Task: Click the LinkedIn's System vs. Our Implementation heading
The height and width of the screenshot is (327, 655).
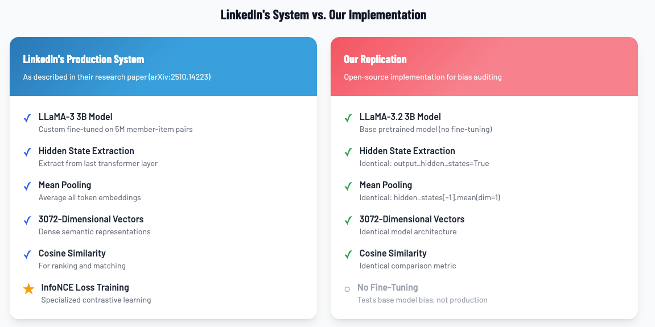Action: tap(323, 15)
